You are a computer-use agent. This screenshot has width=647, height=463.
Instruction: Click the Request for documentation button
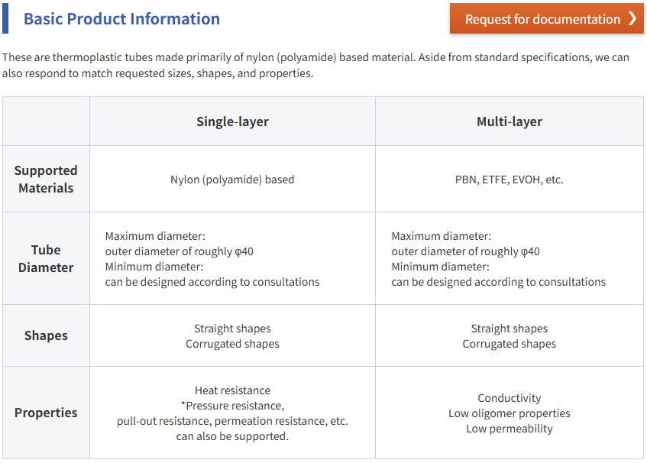tap(542, 19)
